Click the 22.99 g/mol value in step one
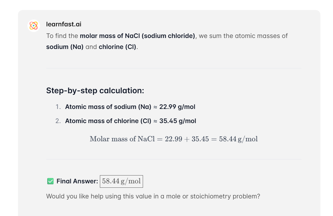The width and height of the screenshot is (333, 216). (x=177, y=107)
